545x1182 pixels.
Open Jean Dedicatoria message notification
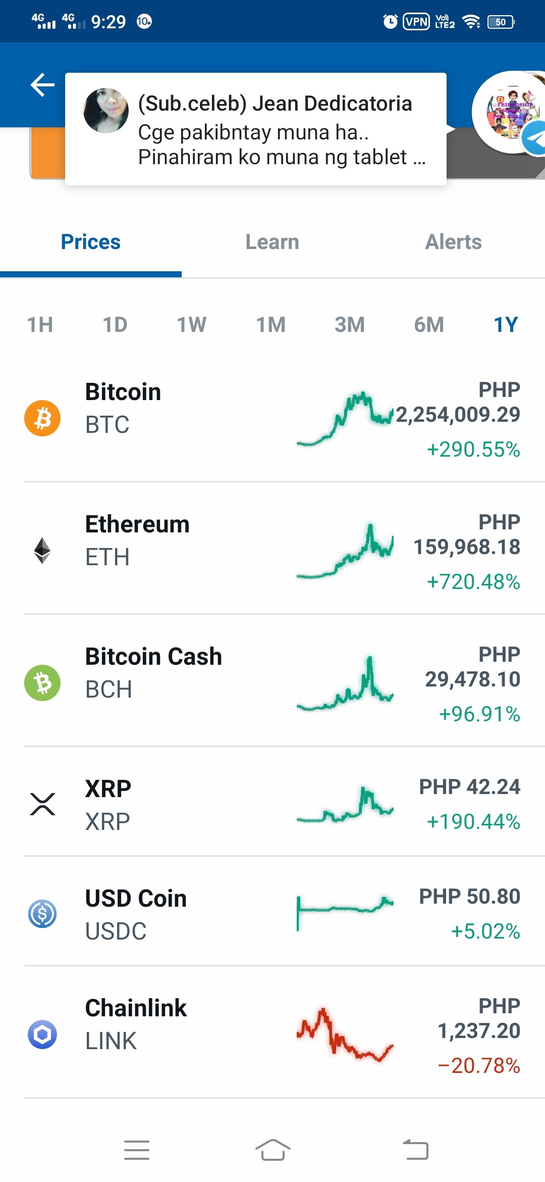click(x=256, y=129)
